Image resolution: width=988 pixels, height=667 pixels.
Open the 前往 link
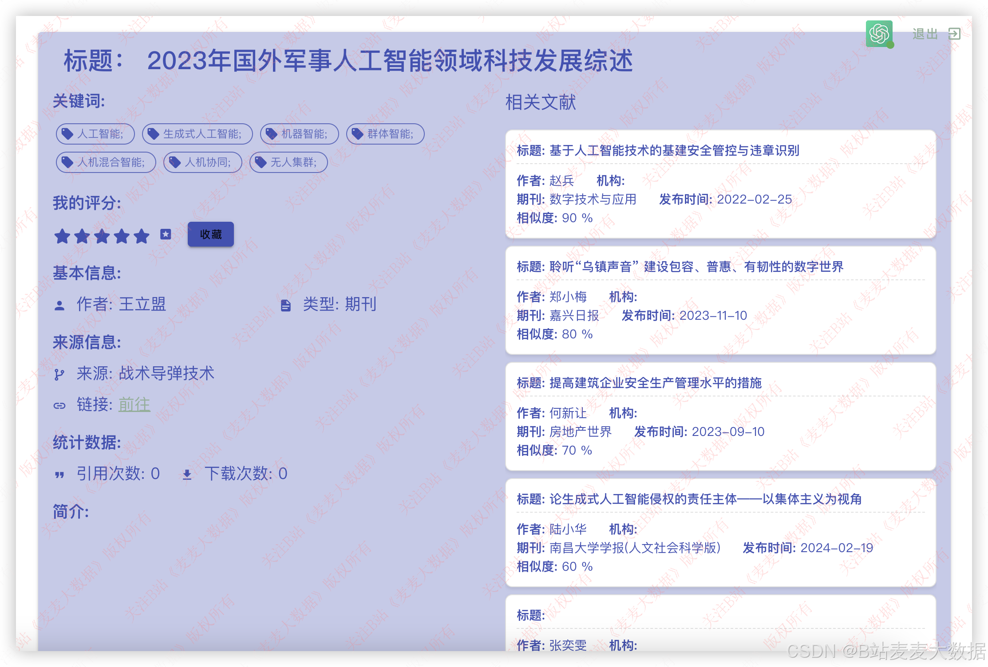click(x=134, y=404)
